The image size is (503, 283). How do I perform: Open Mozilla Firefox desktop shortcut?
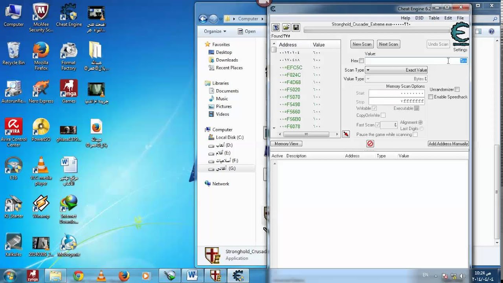click(x=41, y=57)
